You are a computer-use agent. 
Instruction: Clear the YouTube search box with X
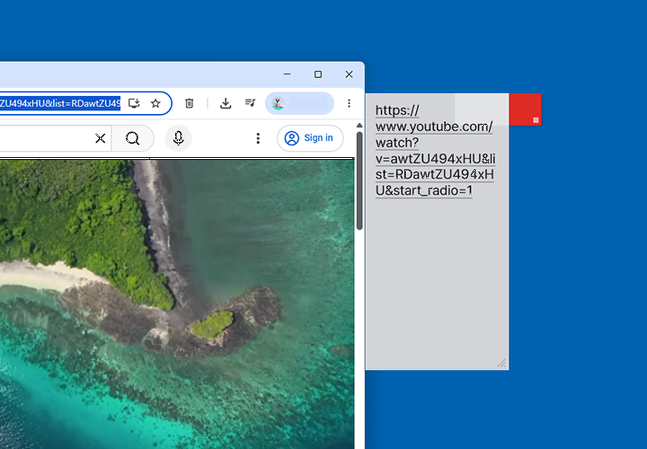(x=100, y=138)
